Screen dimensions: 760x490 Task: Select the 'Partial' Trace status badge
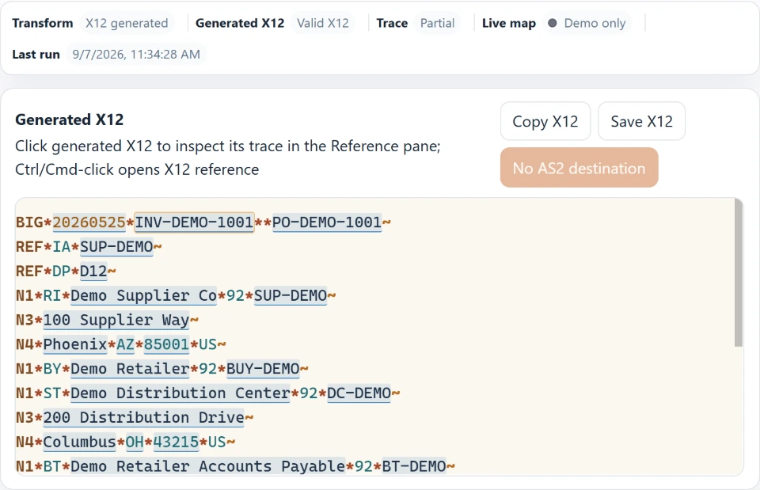437,23
